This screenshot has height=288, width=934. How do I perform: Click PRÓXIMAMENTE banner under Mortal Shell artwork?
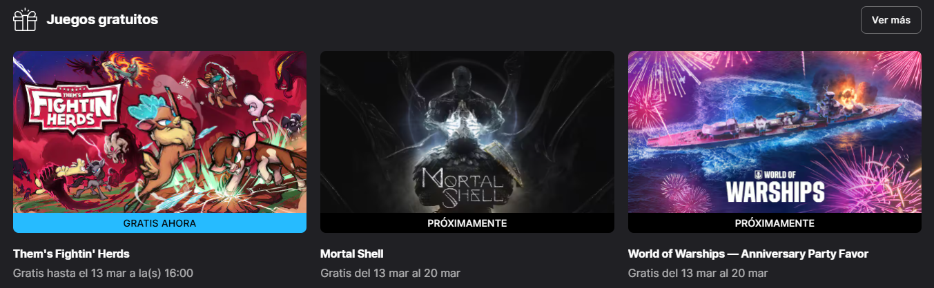coord(467,223)
